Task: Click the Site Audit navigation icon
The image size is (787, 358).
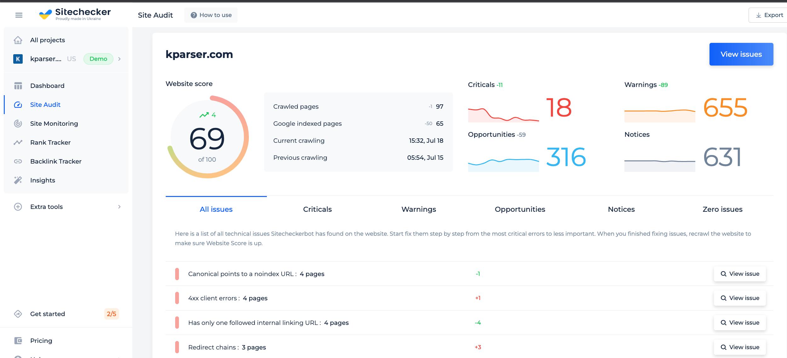Action: pyautogui.click(x=18, y=104)
